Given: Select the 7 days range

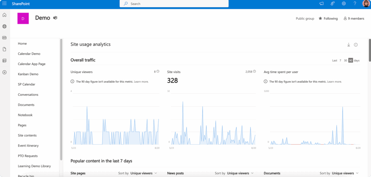Looking at the screenshot, I should point(340,60).
